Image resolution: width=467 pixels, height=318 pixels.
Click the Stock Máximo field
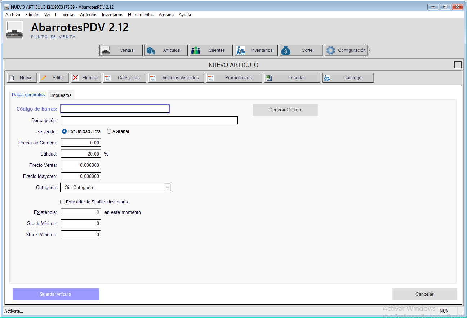pos(81,234)
